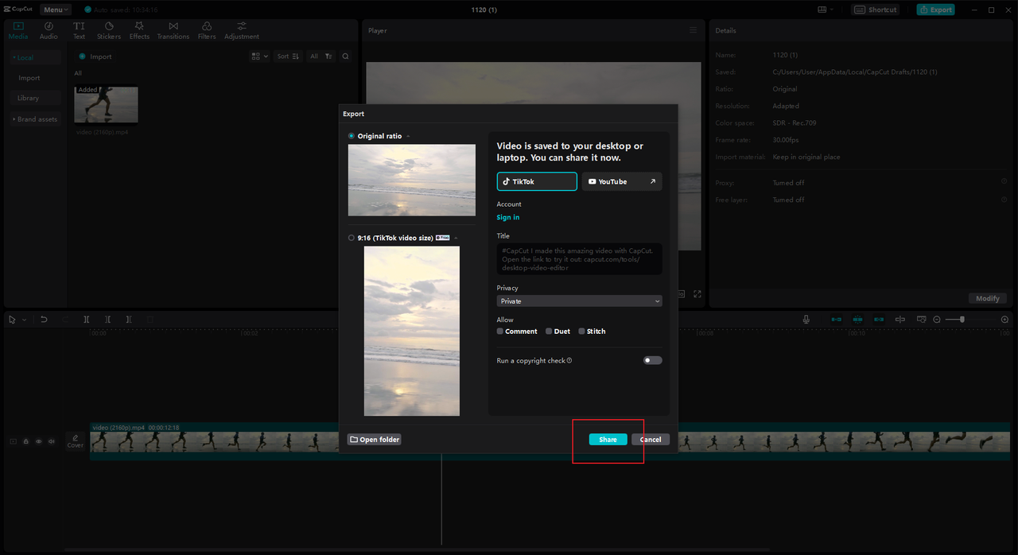Select Original ratio radio button
1018x555 pixels.
[352, 136]
